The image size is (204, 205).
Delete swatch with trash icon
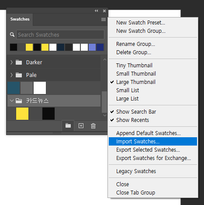coord(93,126)
